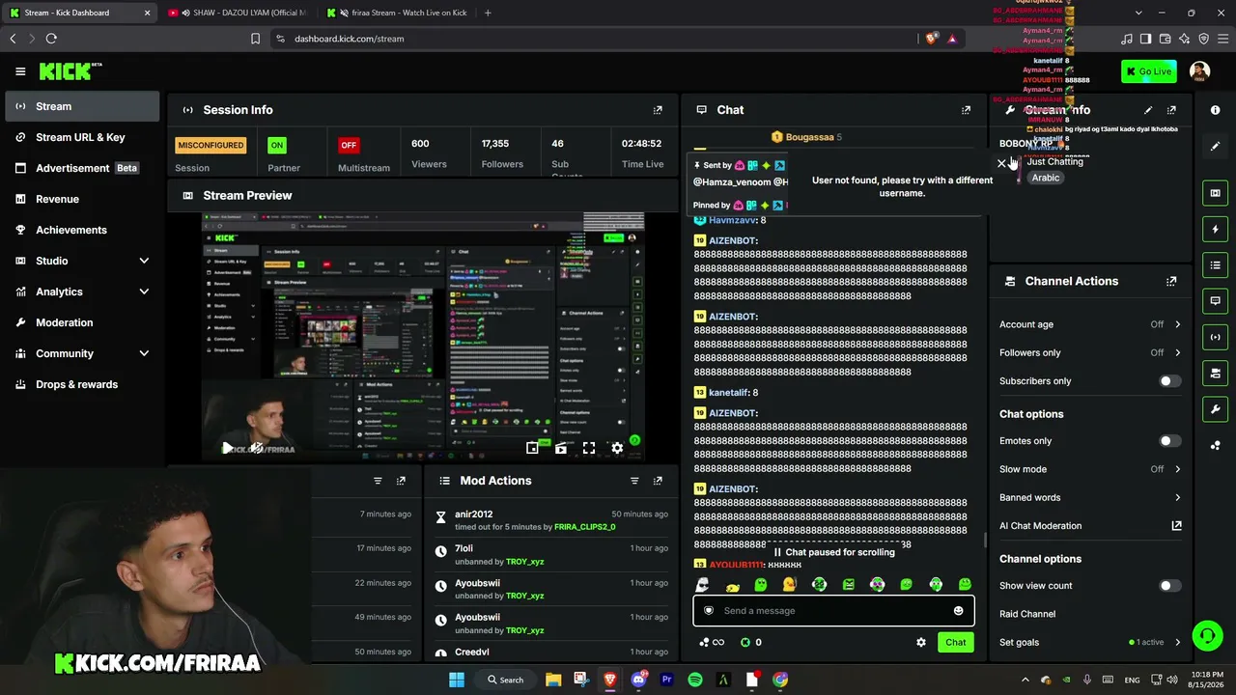Viewport: 1236px width, 695px height.
Task: Open Followers only options
Action: click(x=1090, y=352)
